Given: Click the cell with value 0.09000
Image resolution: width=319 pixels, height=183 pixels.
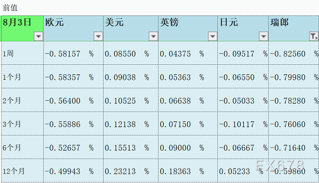Looking at the screenshot, I should coord(188,147).
